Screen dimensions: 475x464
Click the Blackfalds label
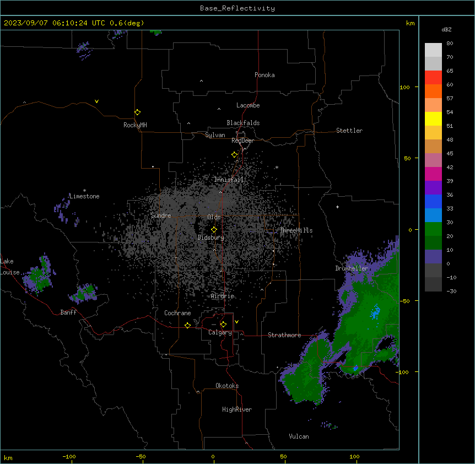243,123
